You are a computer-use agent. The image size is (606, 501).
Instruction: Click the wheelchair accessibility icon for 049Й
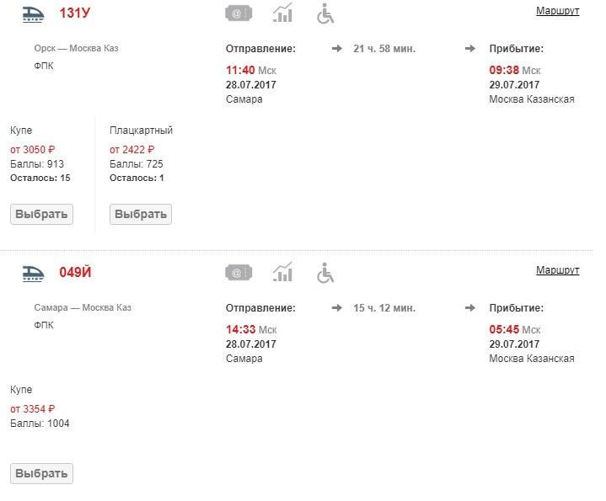[325, 272]
